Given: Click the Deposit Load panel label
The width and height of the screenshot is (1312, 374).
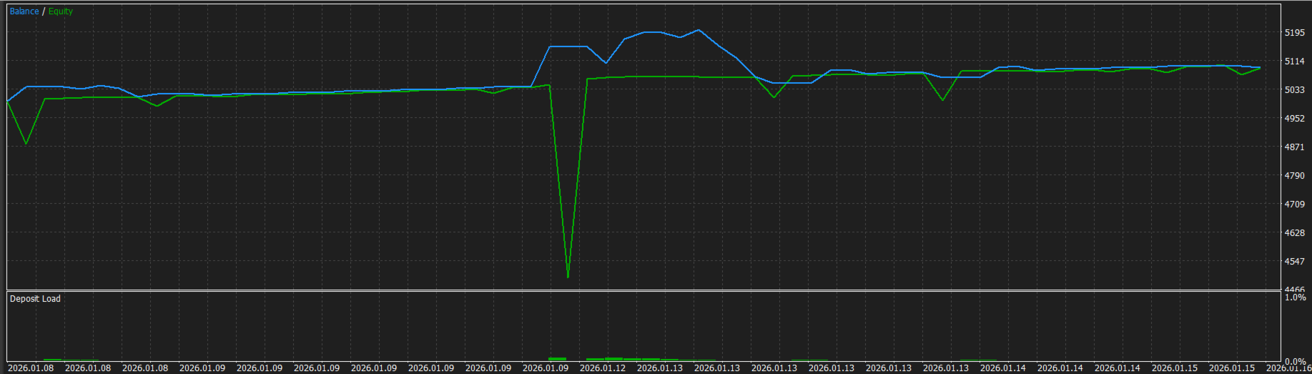Looking at the screenshot, I should point(35,299).
